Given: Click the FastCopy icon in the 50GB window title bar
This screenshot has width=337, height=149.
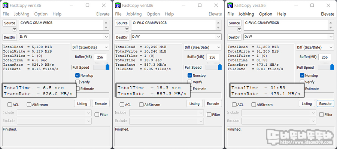Looking at the screenshot, I should 230,5.
